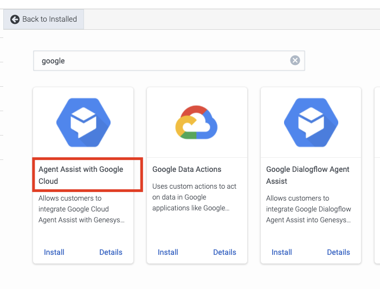
Task: Focus the search field containing google
Action: click(169, 61)
